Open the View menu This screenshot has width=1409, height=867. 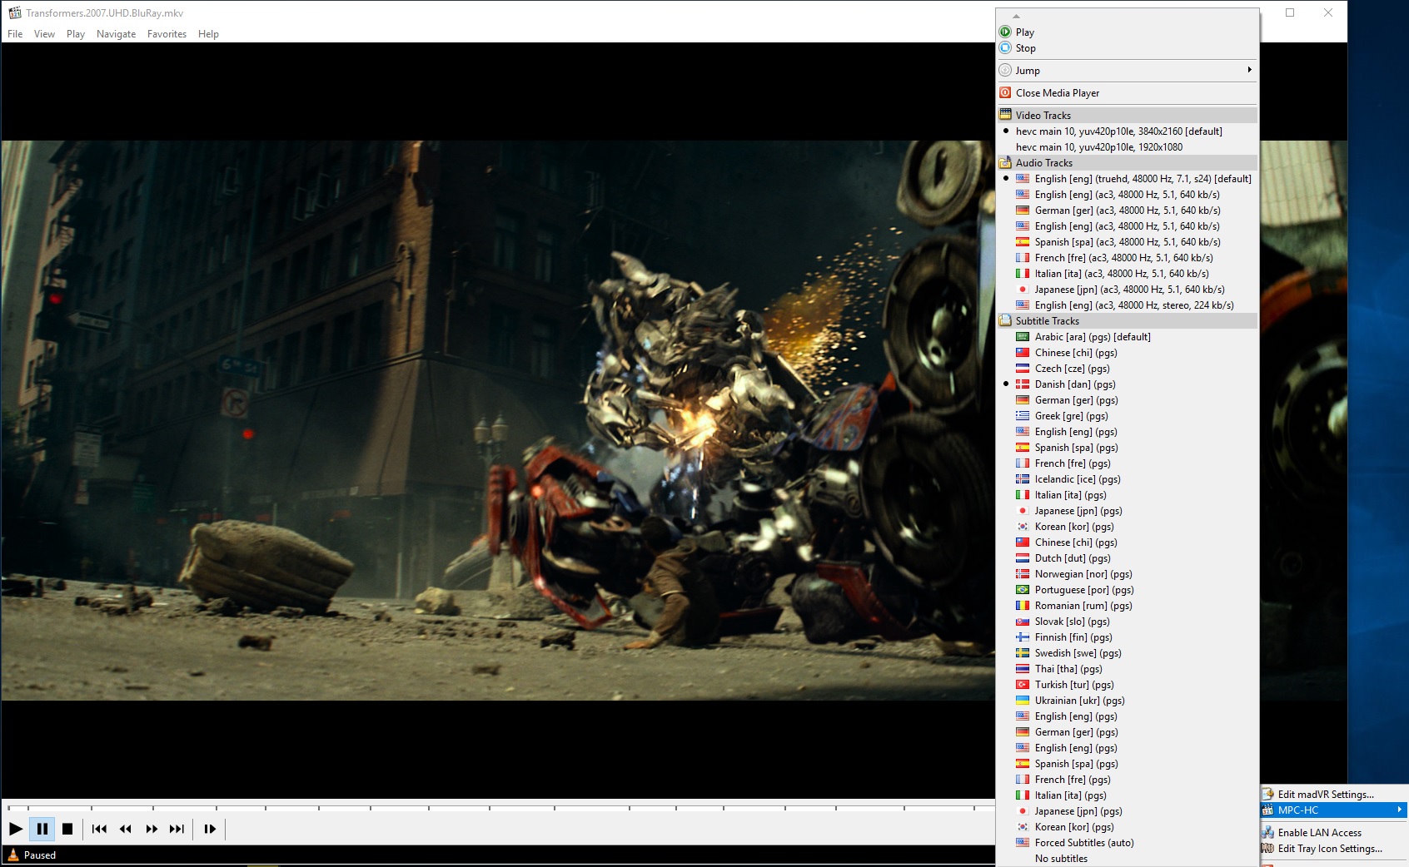tap(44, 34)
